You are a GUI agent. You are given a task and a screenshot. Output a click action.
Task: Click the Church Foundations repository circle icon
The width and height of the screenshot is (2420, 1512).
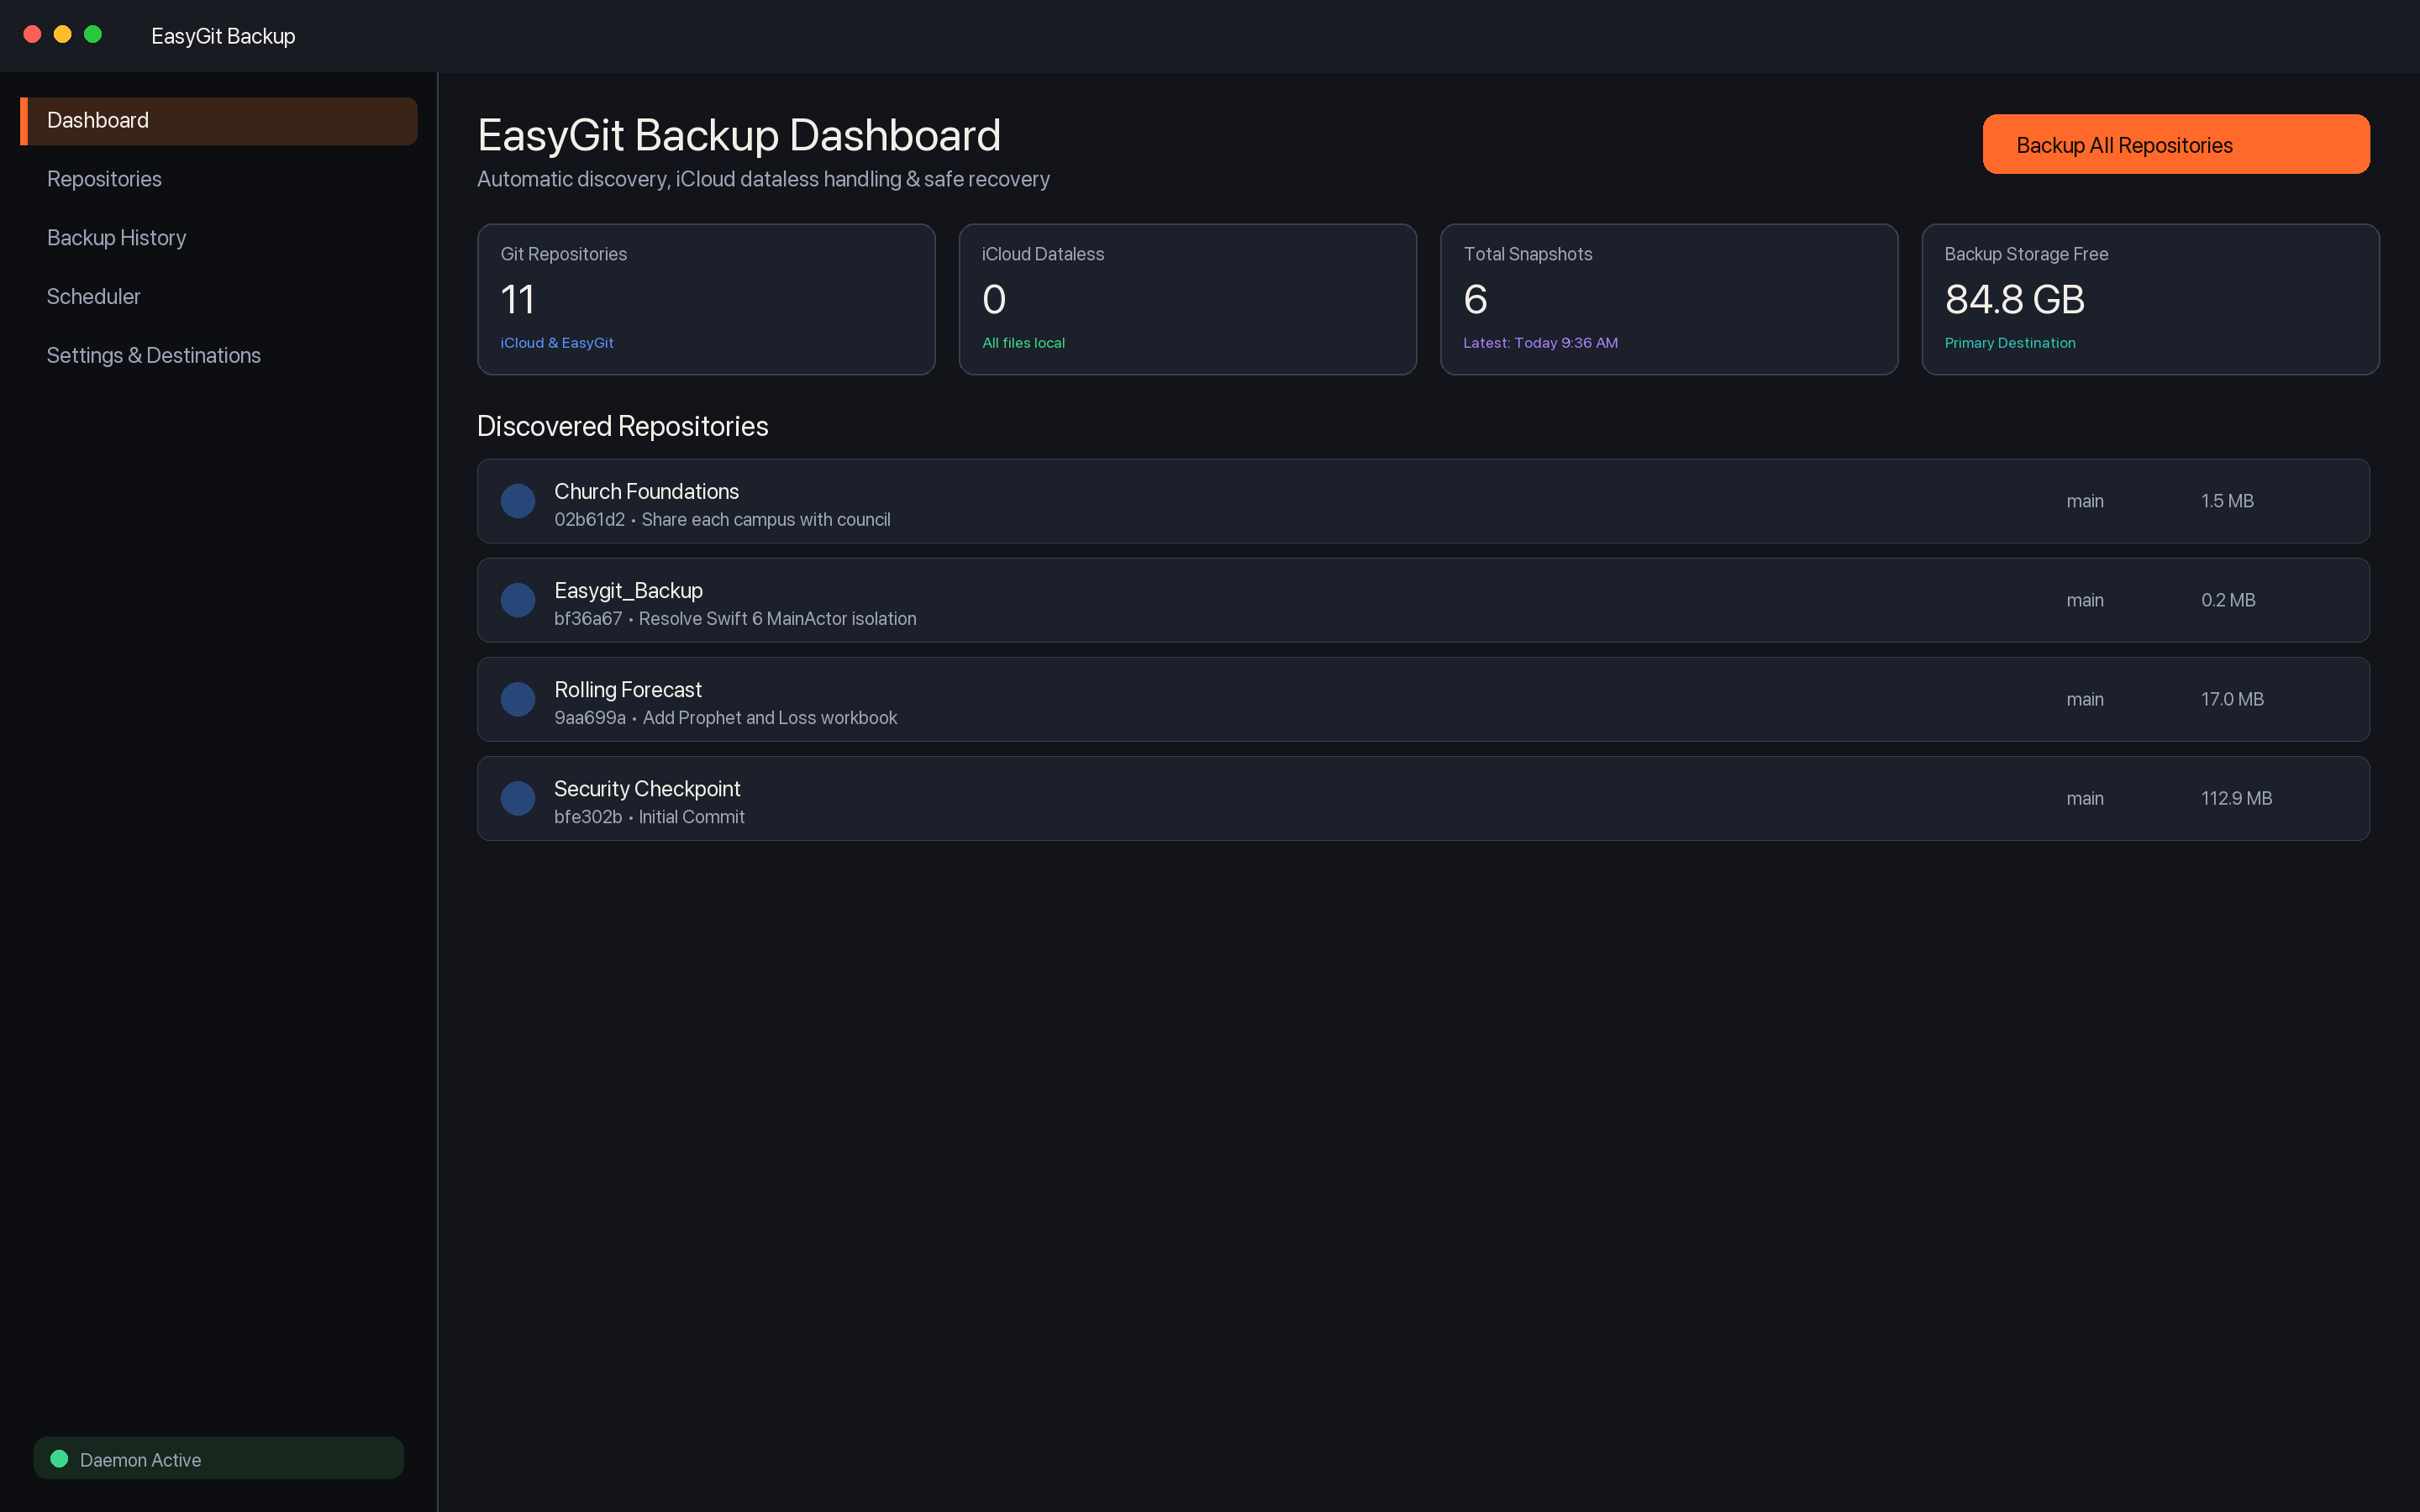[517, 501]
